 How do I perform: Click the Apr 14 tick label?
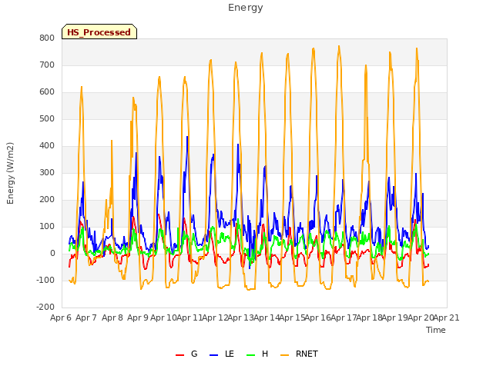(x=267, y=317)
